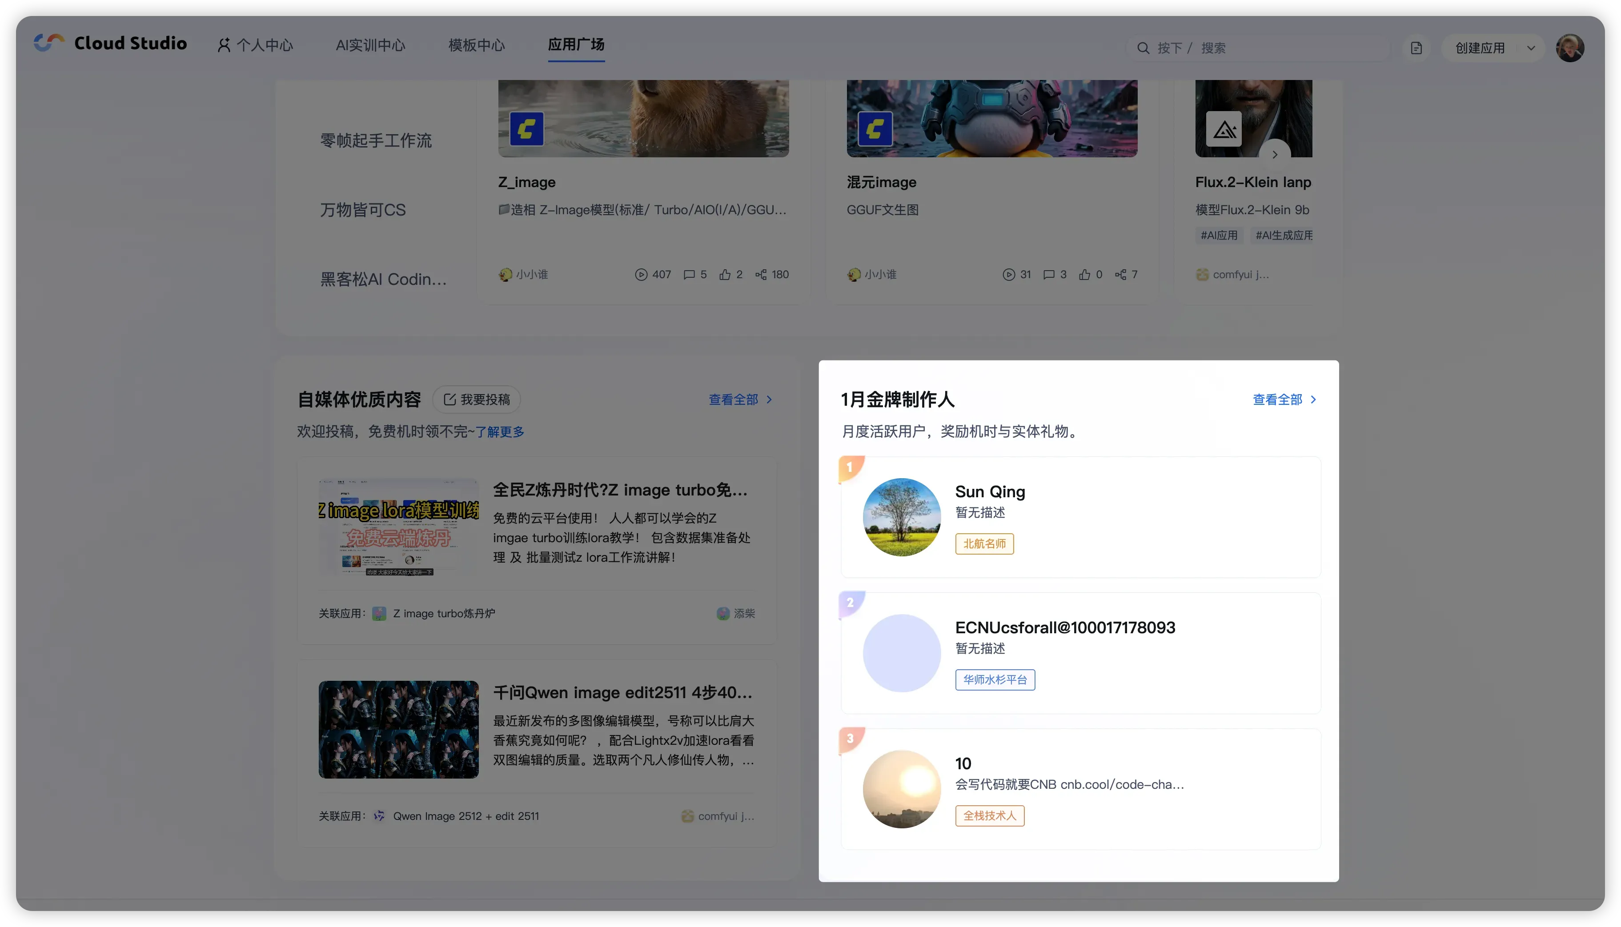The height and width of the screenshot is (927, 1621).
Task: Click the comment icon on 混元image card
Action: [1048, 275]
